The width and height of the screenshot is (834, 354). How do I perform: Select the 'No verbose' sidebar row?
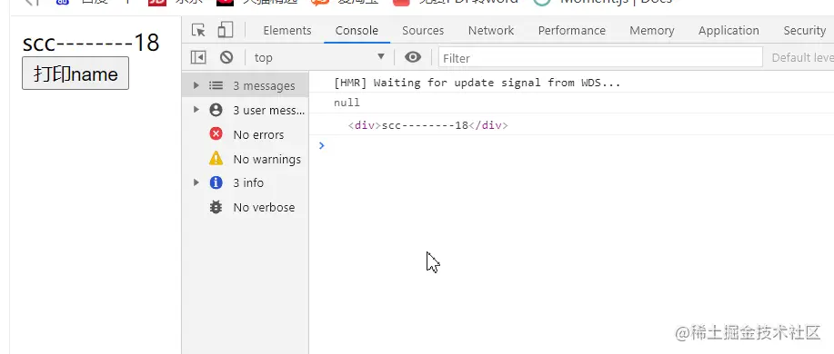coord(246,208)
